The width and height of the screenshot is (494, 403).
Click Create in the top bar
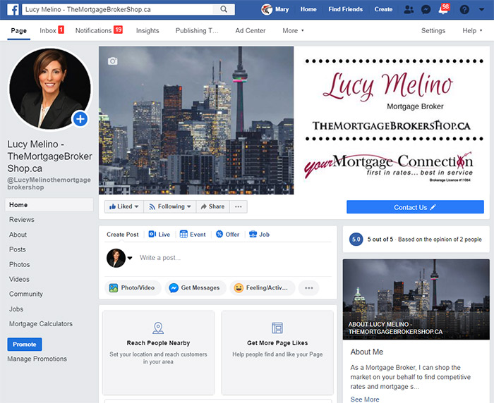[383, 9]
